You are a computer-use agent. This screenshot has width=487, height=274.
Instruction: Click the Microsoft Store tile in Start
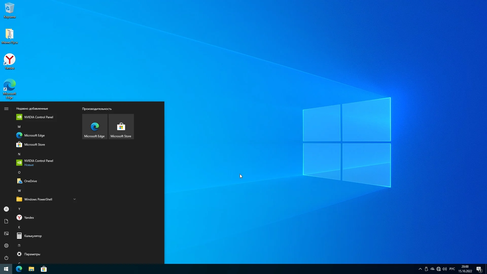point(121,127)
